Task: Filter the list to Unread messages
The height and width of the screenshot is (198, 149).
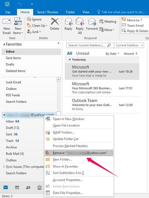Action: (82, 53)
